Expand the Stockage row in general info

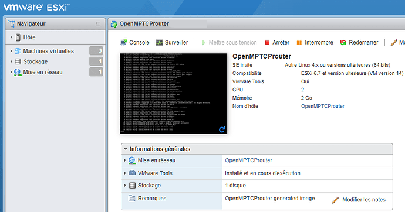point(125,185)
